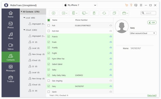161x99 pixels.
Task: Click the cloud icon on Fish row
Action: [x=111, y=25]
